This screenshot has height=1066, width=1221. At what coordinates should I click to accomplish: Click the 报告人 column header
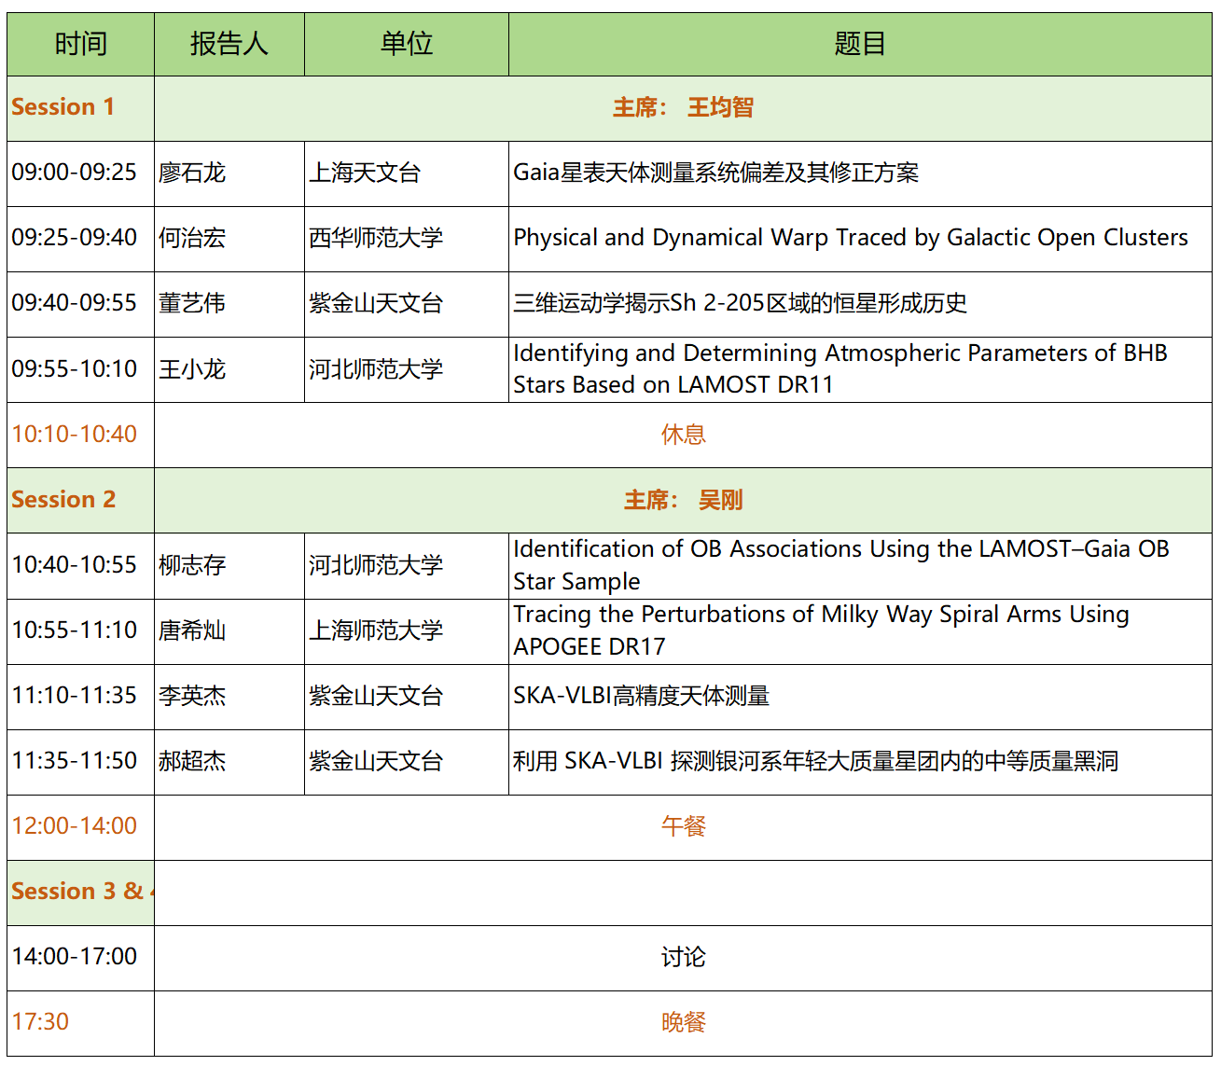[x=229, y=44]
